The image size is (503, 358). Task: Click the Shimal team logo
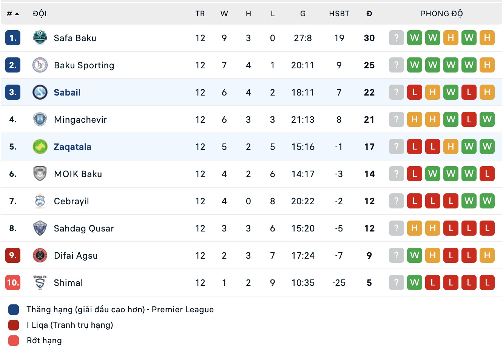tap(40, 282)
